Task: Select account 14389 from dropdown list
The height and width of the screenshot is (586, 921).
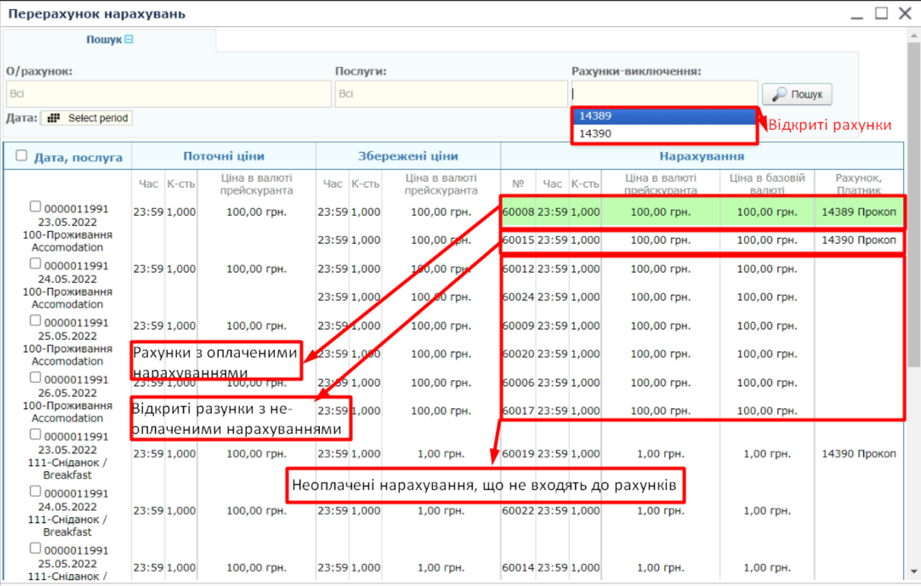Action: (664, 116)
